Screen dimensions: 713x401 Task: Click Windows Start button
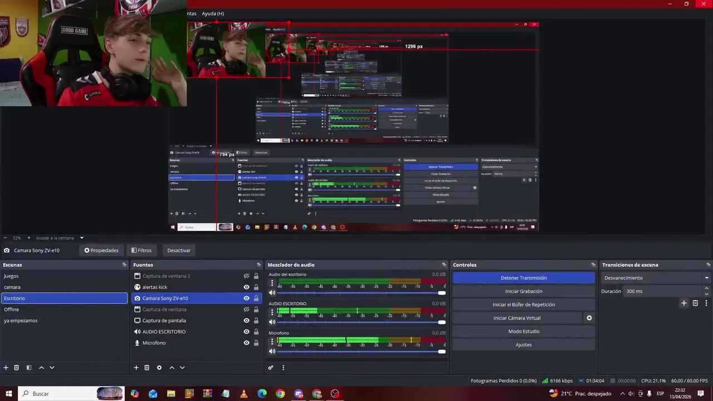coord(9,394)
